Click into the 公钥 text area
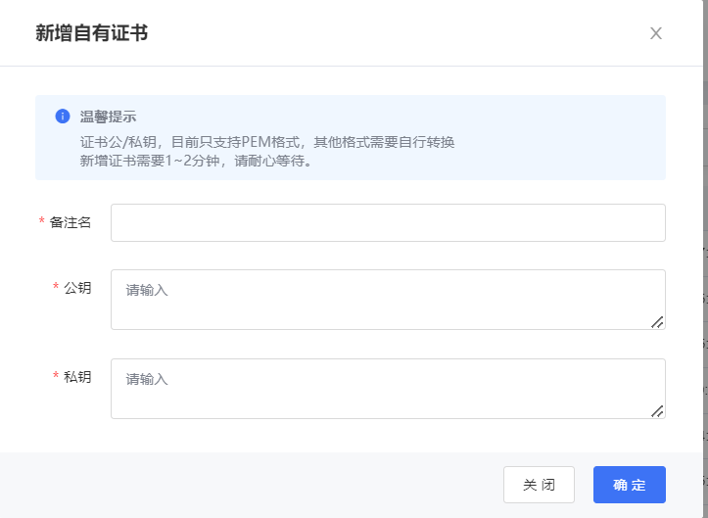 pyautogui.click(x=388, y=300)
